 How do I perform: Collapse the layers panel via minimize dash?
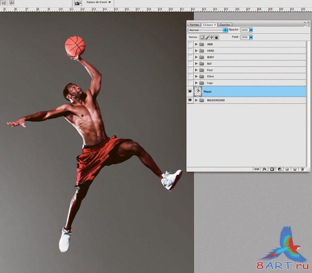click(x=305, y=22)
